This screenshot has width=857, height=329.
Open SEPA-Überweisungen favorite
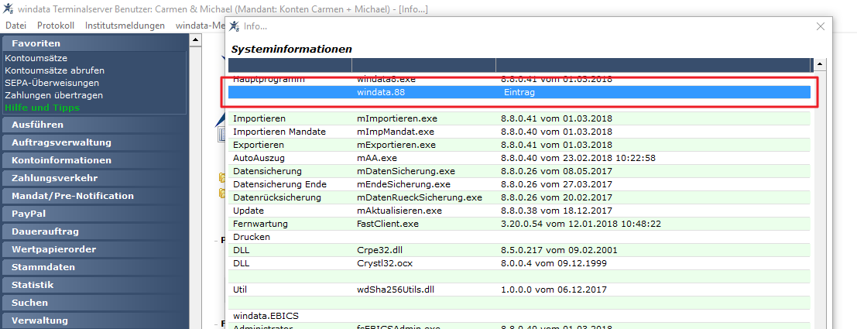click(x=52, y=83)
